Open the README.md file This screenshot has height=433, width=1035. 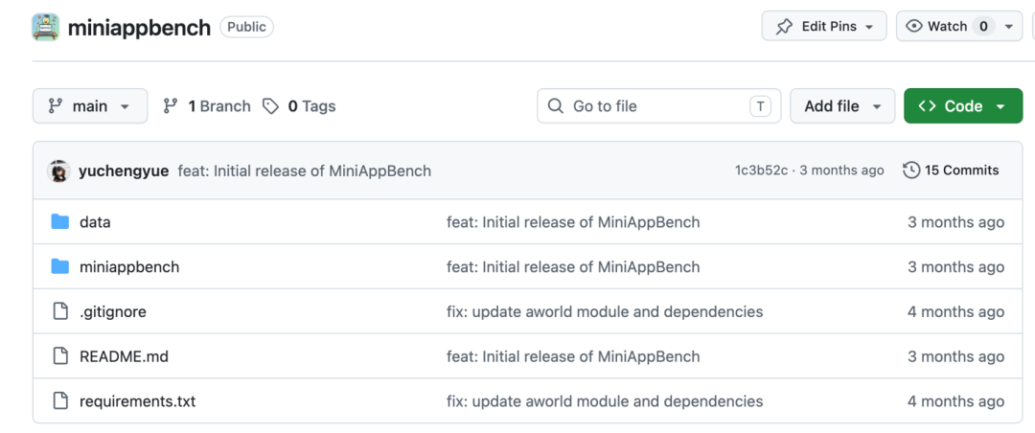pyautogui.click(x=124, y=356)
